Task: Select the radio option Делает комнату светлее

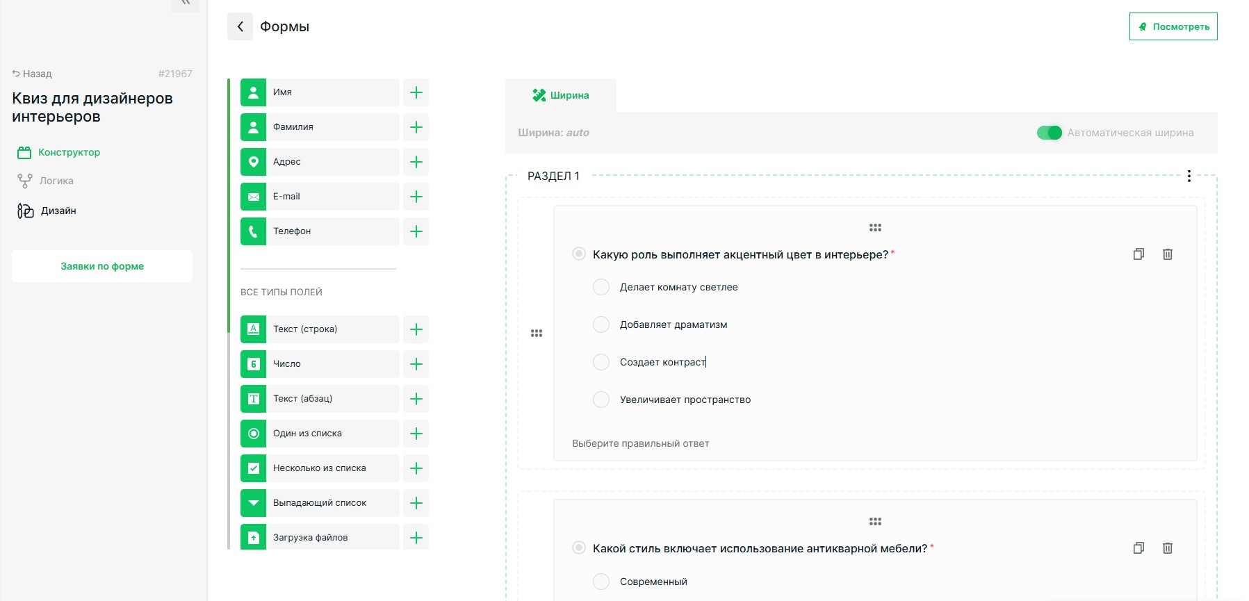Action: tap(601, 287)
